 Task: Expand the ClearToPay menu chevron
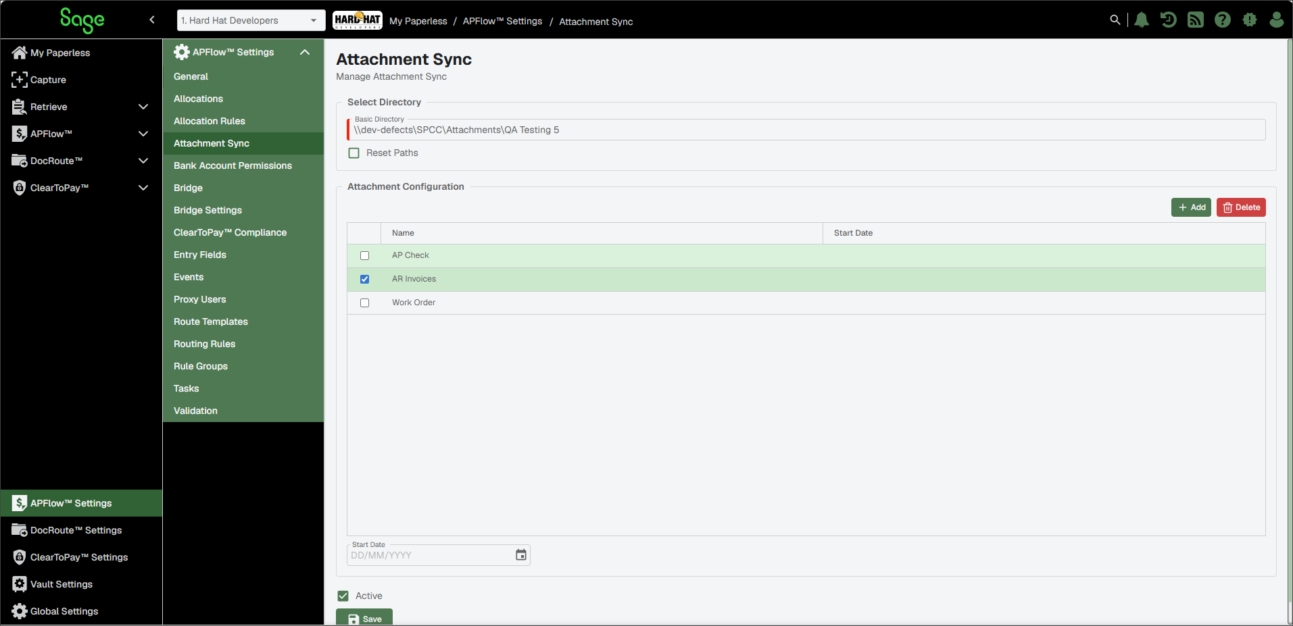click(143, 188)
